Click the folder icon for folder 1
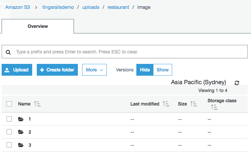 [x=21, y=119]
